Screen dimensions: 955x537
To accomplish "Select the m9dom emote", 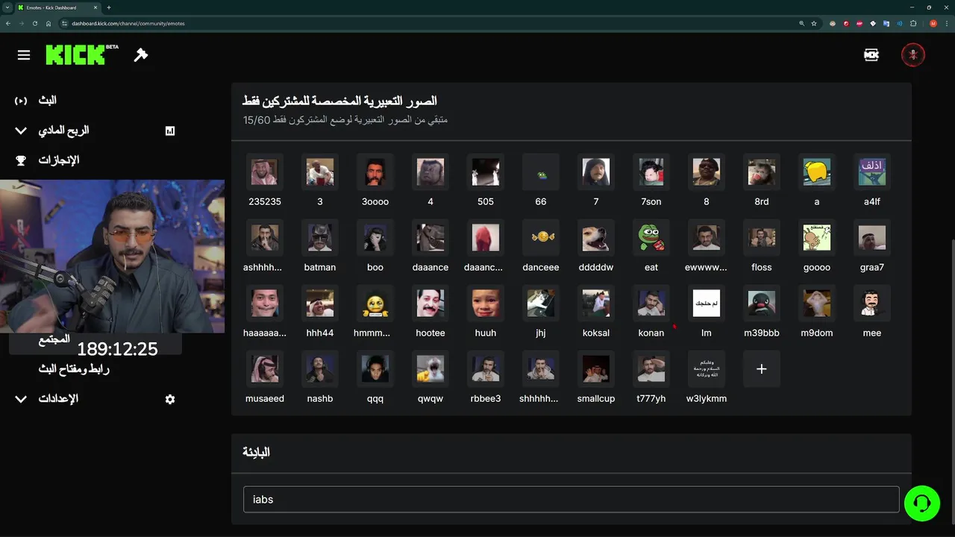I will pyautogui.click(x=817, y=304).
